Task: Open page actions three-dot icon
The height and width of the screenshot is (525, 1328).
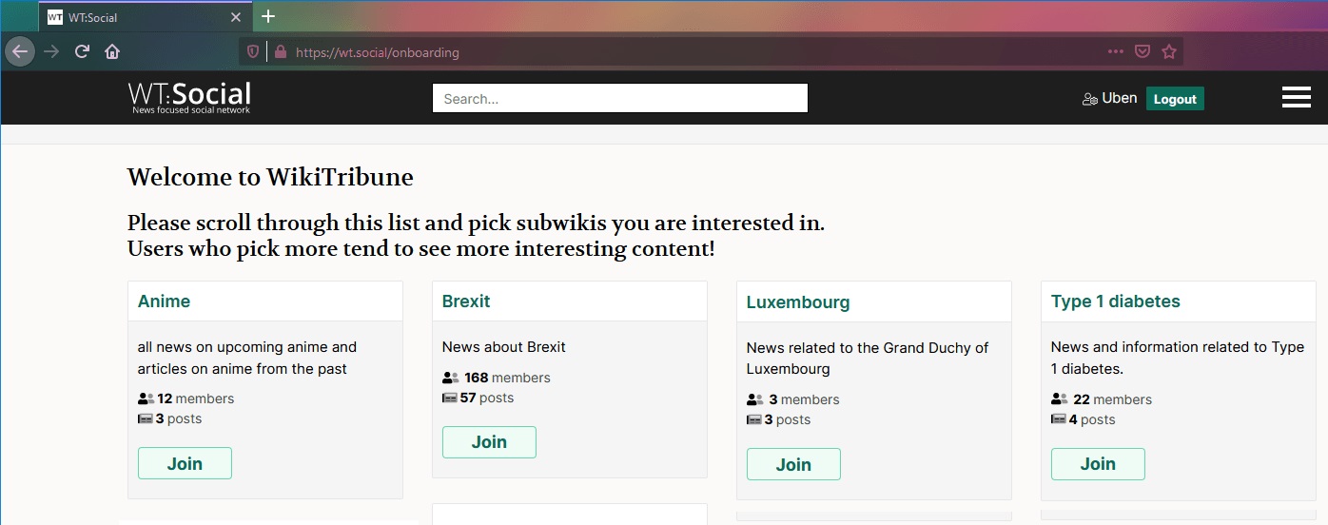Action: (x=1116, y=51)
